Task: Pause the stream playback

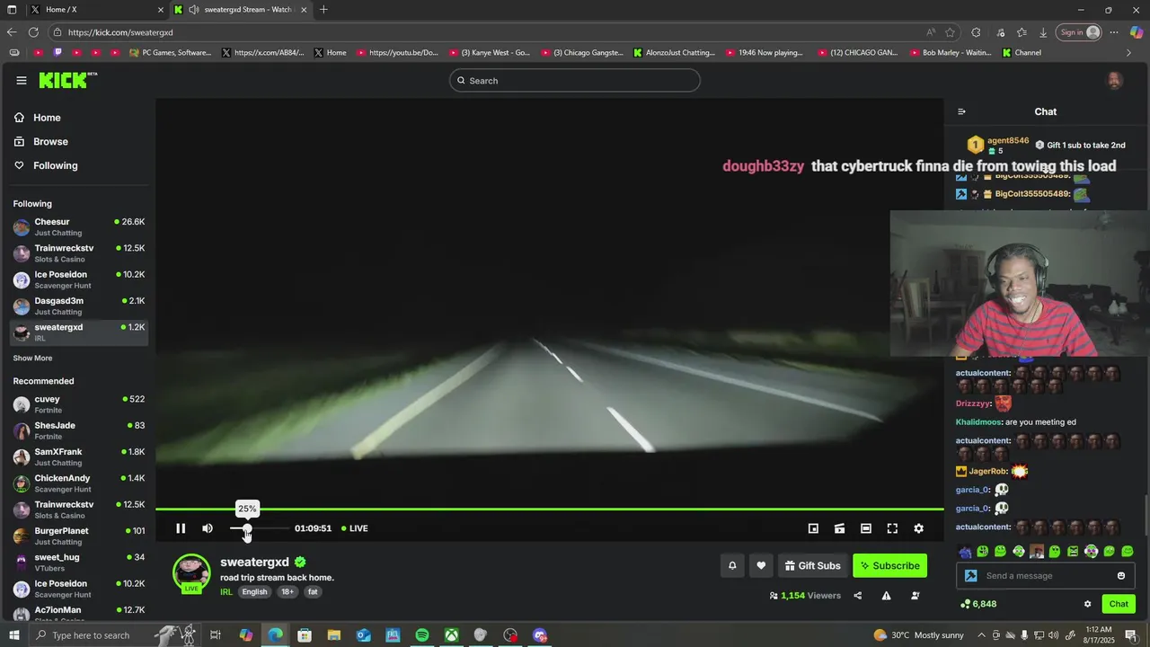Action: point(181,528)
